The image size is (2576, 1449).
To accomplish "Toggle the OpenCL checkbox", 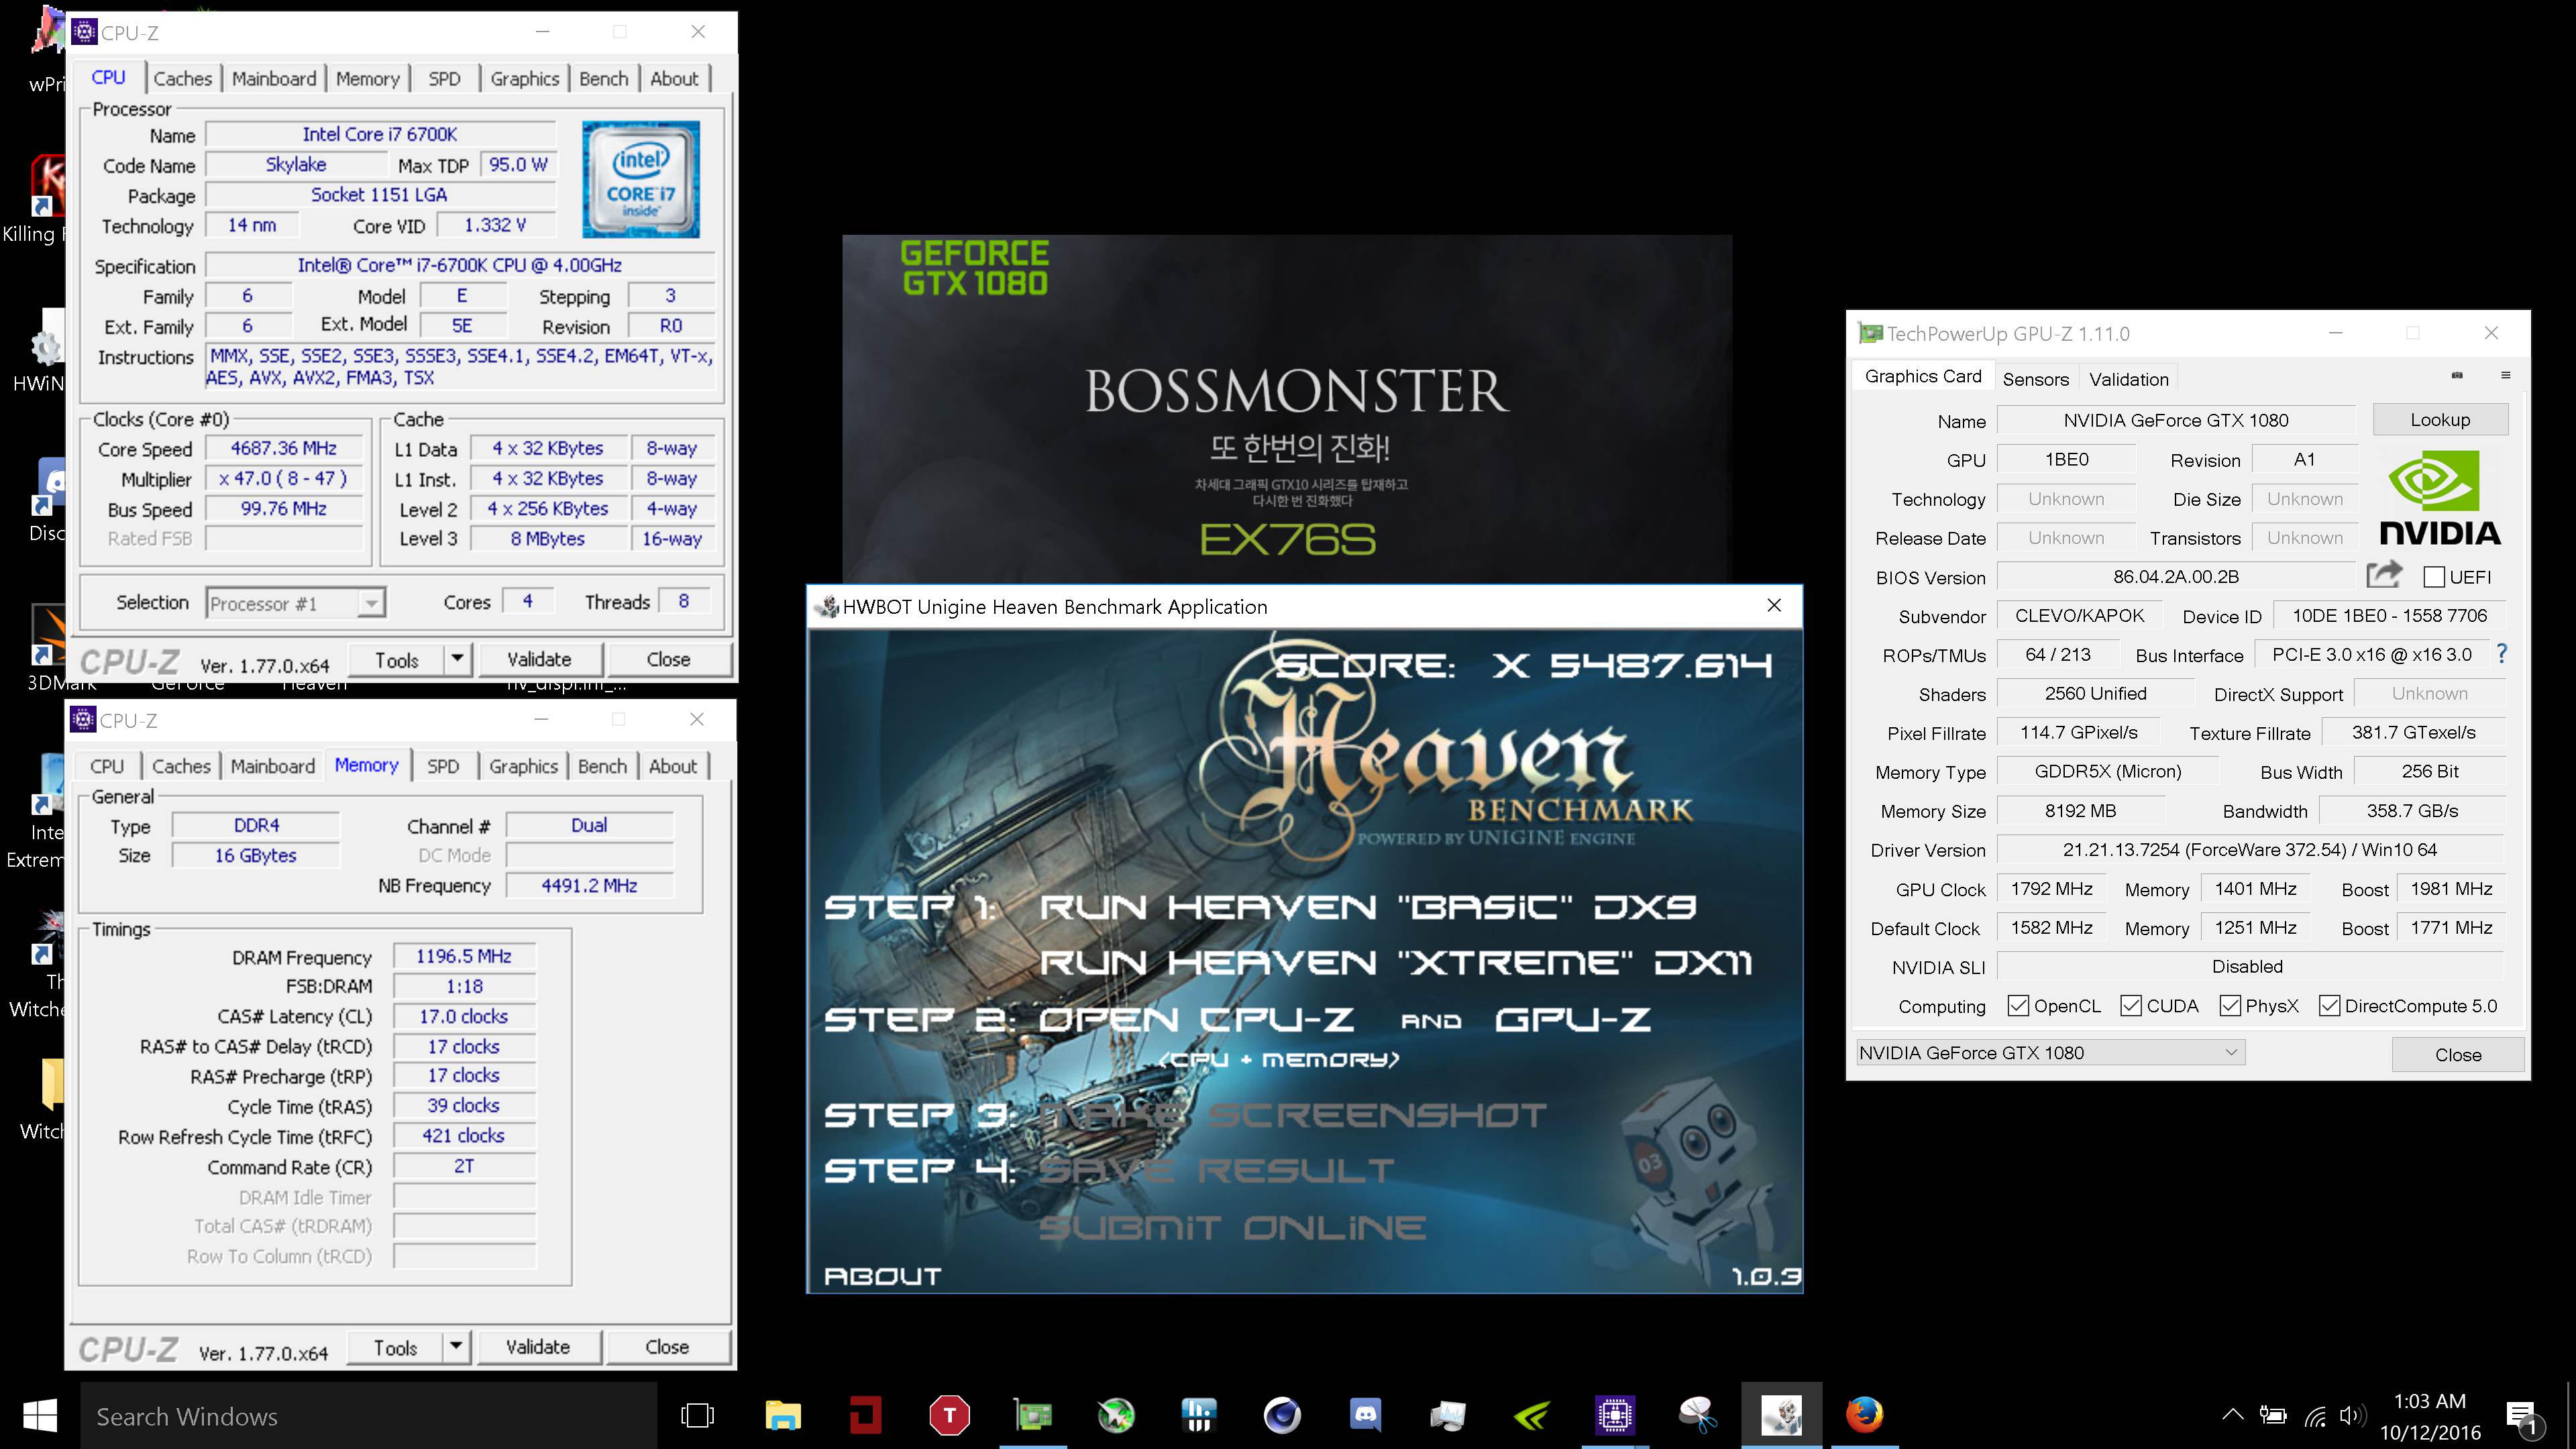I will click(2018, 1005).
